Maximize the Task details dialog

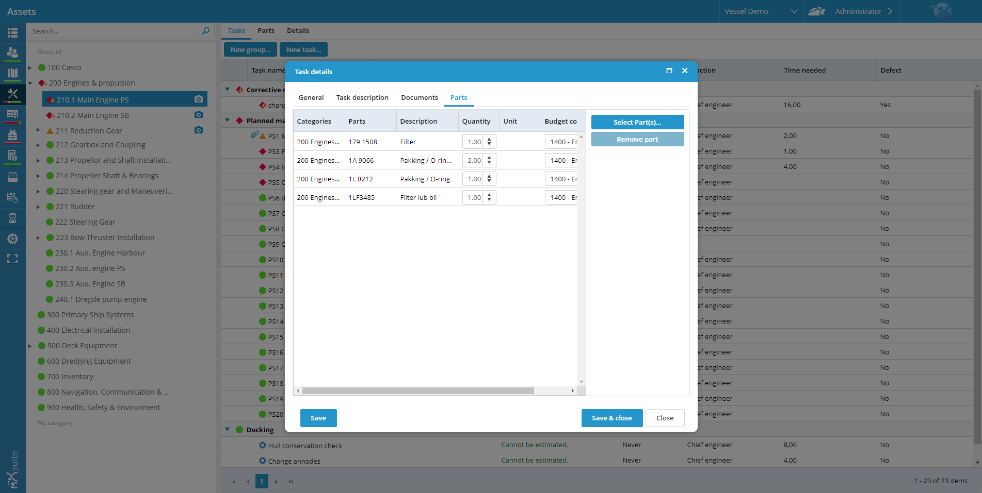[669, 71]
